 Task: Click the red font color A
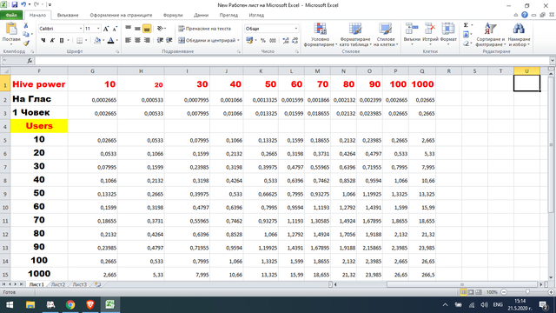pos(110,41)
